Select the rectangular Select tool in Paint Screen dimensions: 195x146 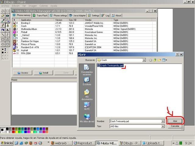point(7,11)
